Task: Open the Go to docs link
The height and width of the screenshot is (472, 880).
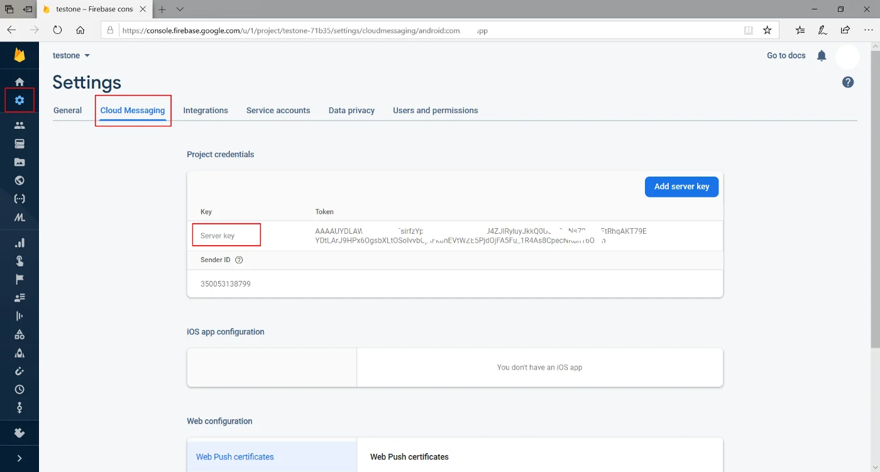Action: (786, 55)
